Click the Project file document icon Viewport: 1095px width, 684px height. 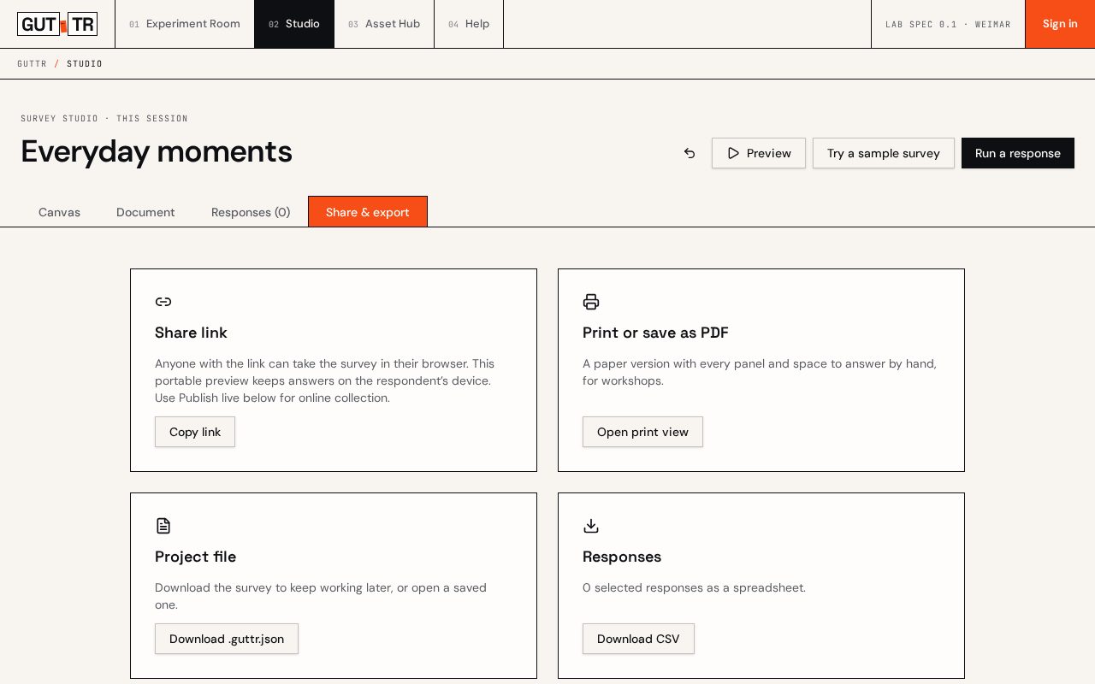click(163, 526)
